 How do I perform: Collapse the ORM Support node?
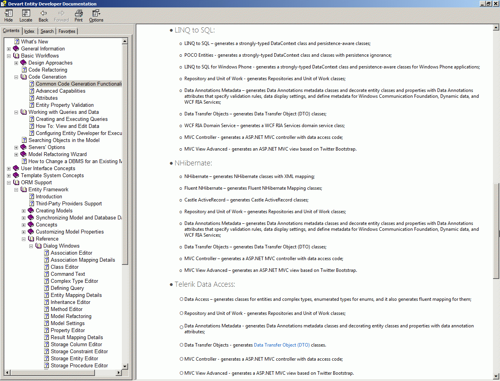click(9, 183)
